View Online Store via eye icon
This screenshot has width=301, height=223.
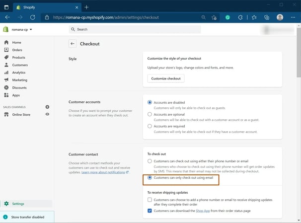tap(47, 114)
